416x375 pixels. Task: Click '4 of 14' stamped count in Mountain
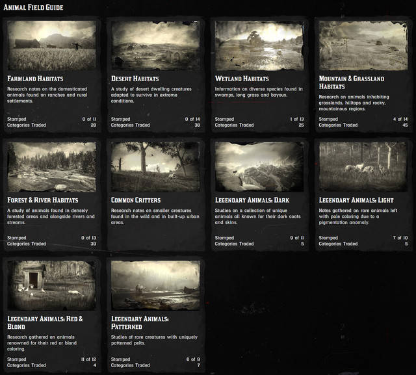[x=400, y=119]
